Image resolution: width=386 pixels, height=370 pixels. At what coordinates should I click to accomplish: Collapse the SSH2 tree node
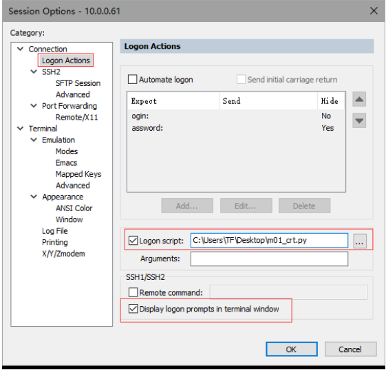point(34,72)
